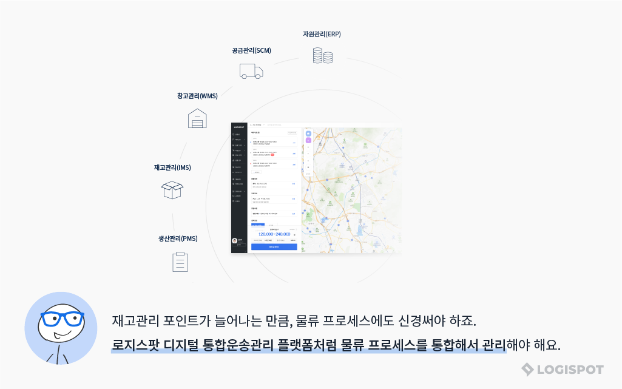Viewport: 622px width, 389px height.
Task: Click the user profile avatar in sidebar
Action: [x=235, y=240]
